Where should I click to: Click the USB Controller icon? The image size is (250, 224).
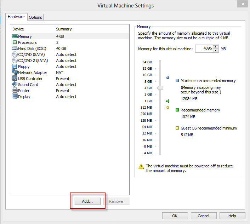click(15, 79)
